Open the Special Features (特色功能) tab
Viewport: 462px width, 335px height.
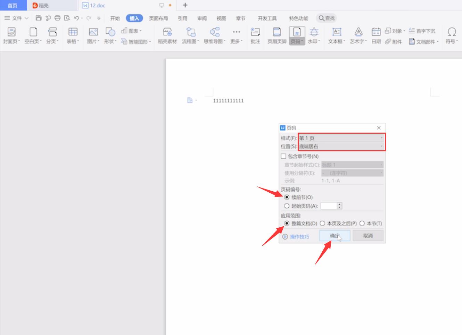(x=298, y=18)
